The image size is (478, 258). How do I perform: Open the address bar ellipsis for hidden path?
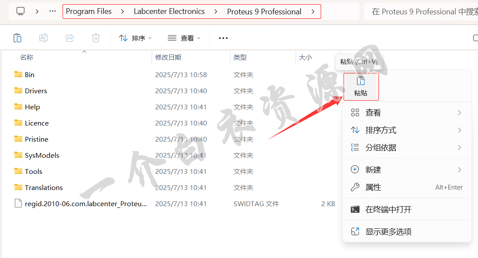pyautogui.click(x=52, y=11)
